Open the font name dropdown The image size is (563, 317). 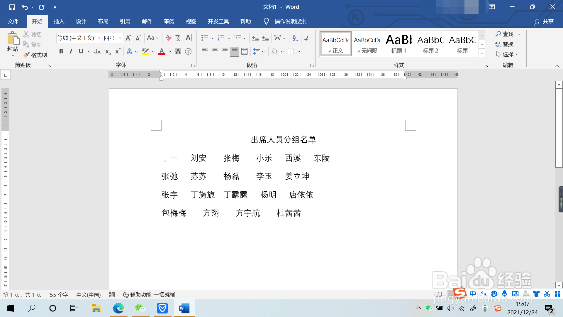point(99,38)
